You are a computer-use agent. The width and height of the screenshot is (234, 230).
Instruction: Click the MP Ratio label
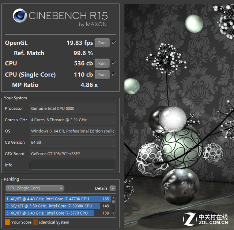click(x=25, y=85)
